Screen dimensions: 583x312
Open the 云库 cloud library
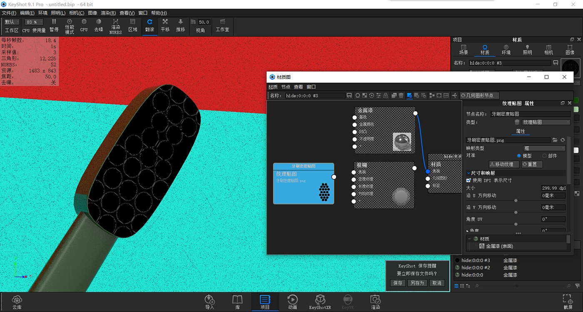pos(17,302)
